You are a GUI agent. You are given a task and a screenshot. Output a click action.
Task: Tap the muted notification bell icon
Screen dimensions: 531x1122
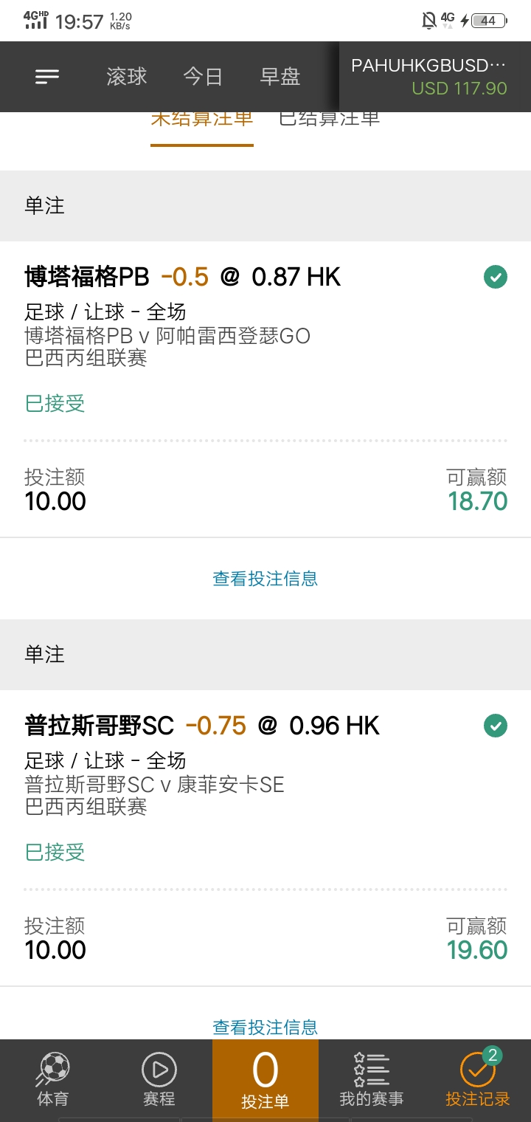point(428,21)
